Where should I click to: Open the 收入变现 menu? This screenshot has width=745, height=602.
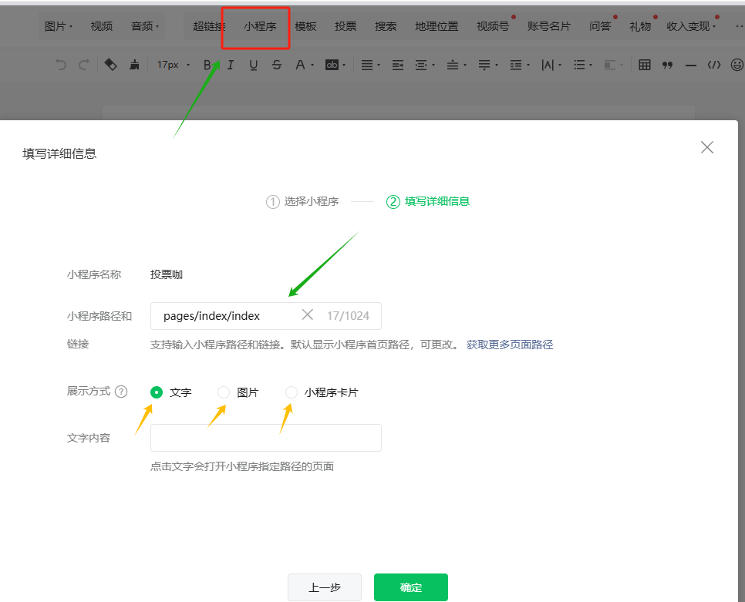tap(691, 26)
